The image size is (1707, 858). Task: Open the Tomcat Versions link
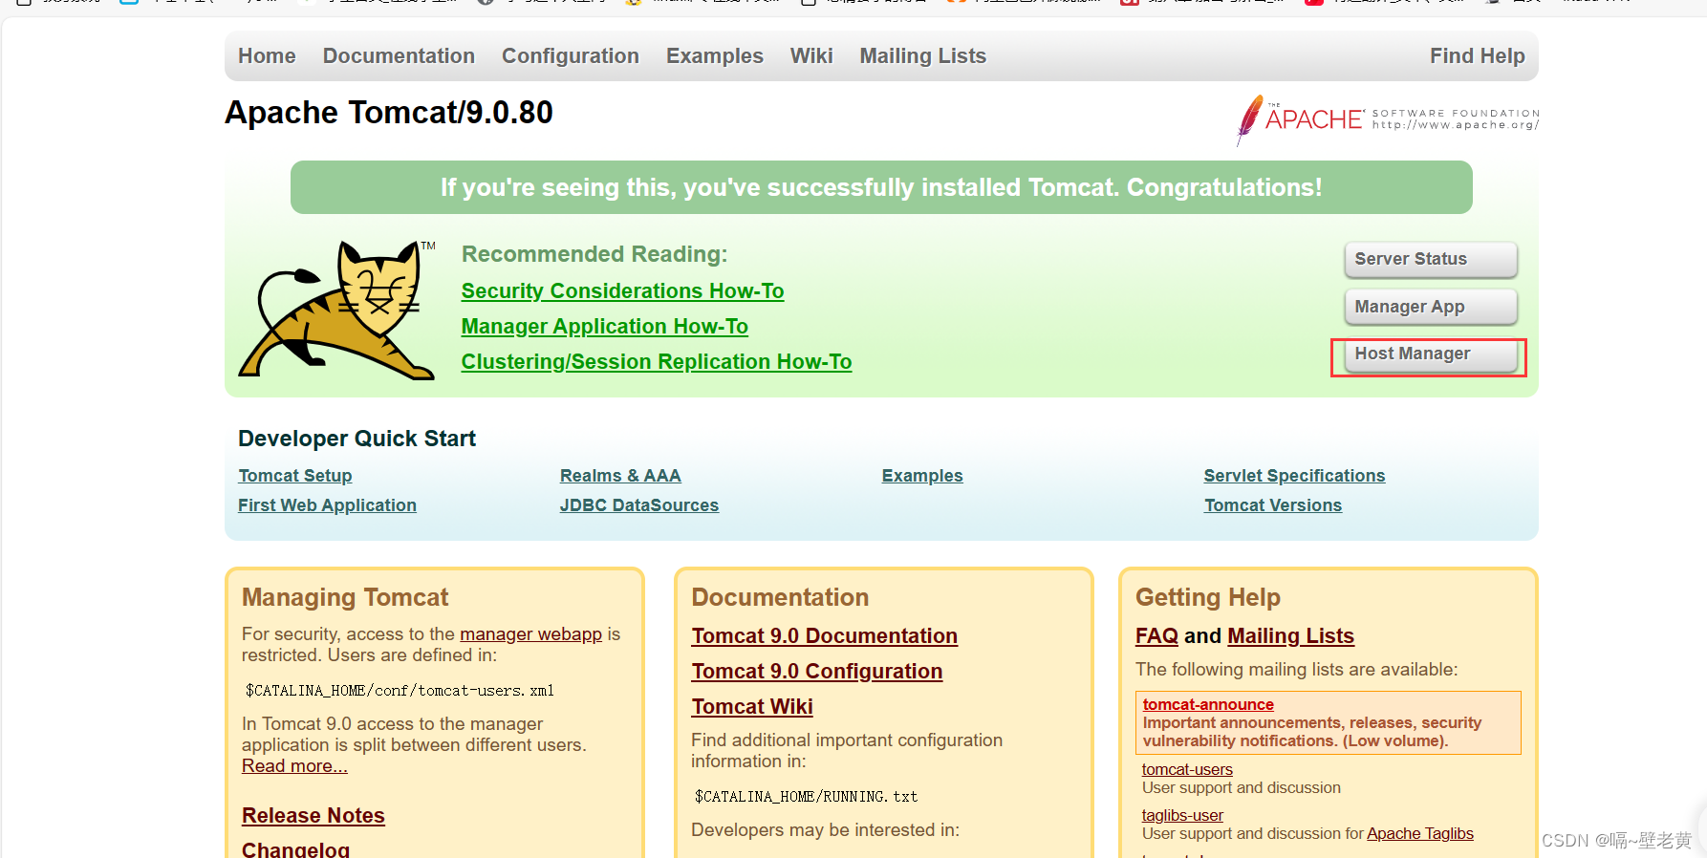click(1273, 505)
